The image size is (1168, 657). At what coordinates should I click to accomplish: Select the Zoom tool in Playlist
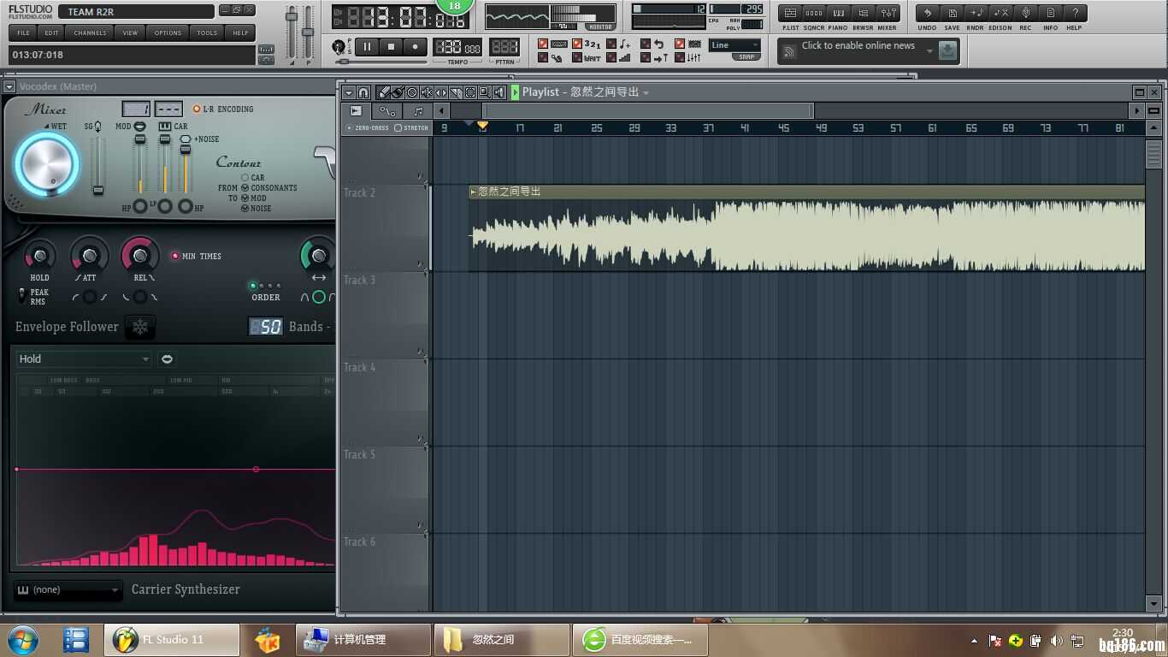pos(484,92)
